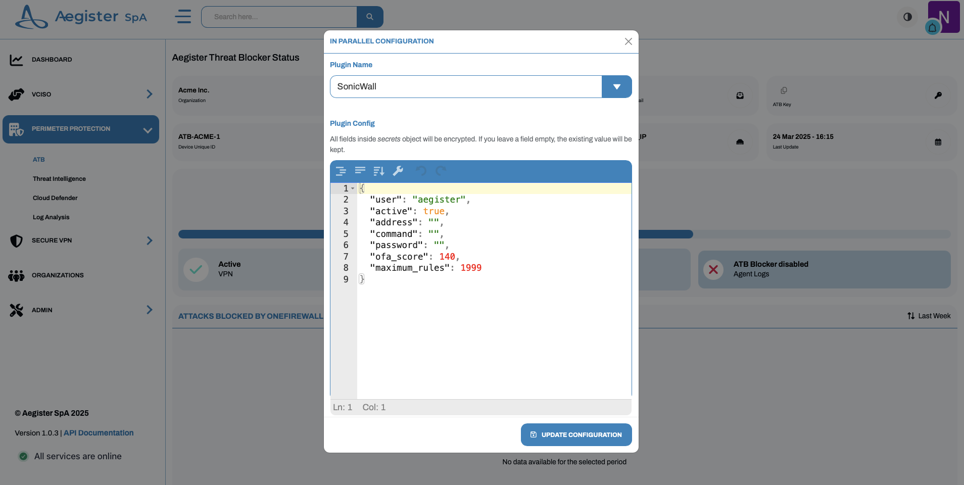Open the notifications bell icon

tap(932, 28)
